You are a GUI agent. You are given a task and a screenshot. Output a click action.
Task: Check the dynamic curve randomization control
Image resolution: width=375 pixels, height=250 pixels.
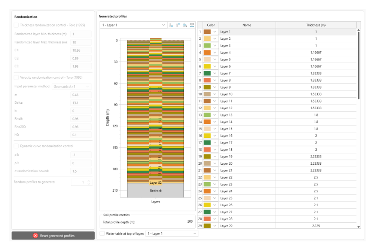tap(16, 146)
